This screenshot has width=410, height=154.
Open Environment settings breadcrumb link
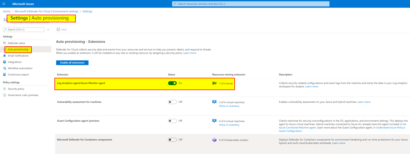[x=46, y=11]
